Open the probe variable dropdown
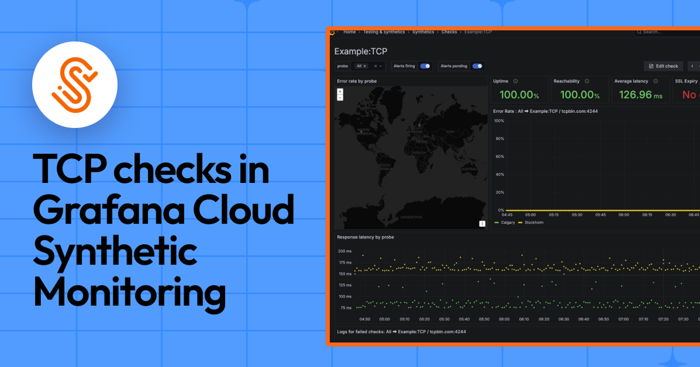The height and width of the screenshot is (367, 700). [380, 66]
